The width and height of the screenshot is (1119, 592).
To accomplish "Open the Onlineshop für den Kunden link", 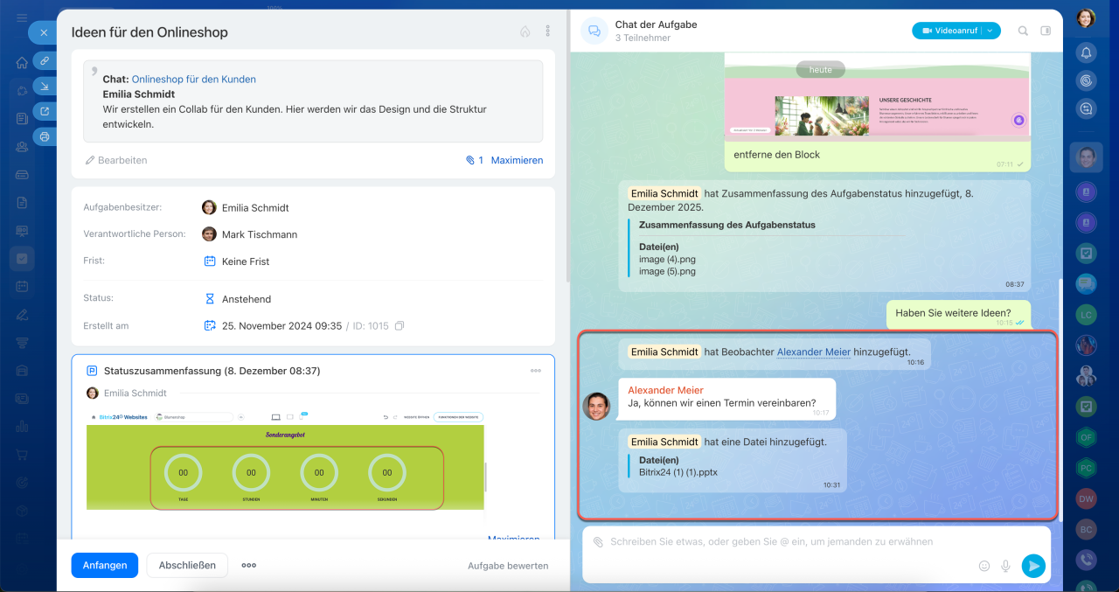I will [x=193, y=79].
